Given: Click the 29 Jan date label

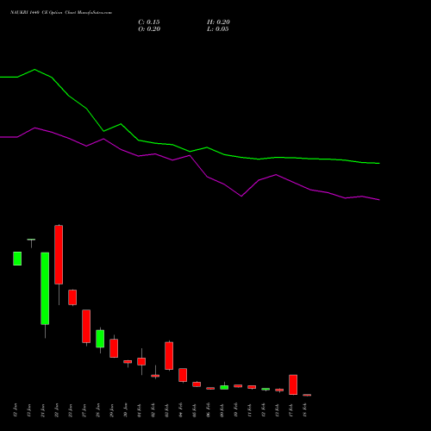Looking at the screenshot, I should pyautogui.click(x=112, y=410).
